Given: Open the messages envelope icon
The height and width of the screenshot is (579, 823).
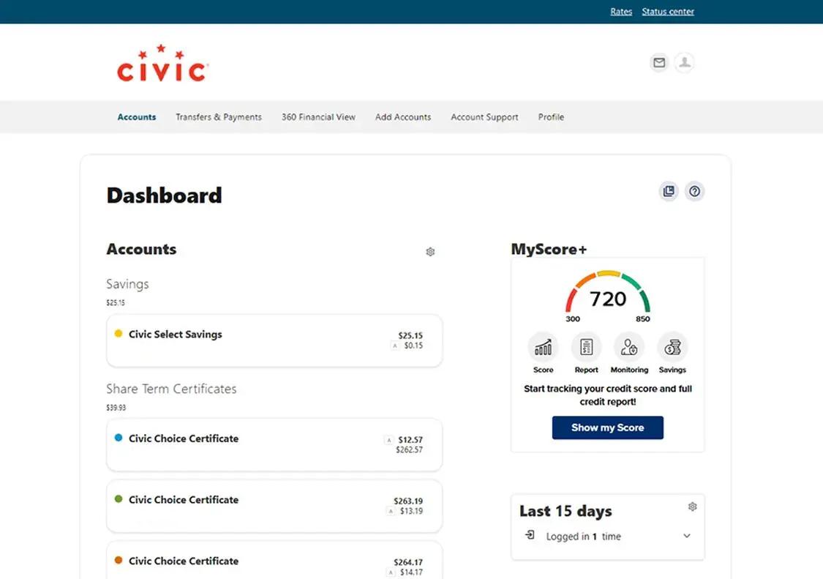Looking at the screenshot, I should pyautogui.click(x=658, y=63).
